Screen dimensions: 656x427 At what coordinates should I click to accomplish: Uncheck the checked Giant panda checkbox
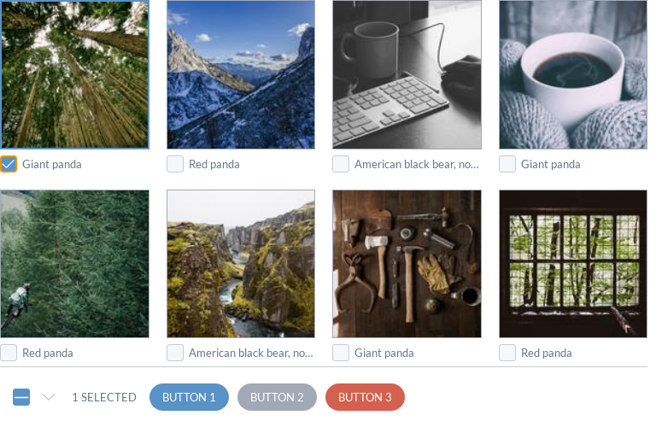[x=9, y=164]
